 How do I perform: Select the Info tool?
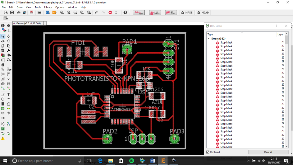pos(3,26)
